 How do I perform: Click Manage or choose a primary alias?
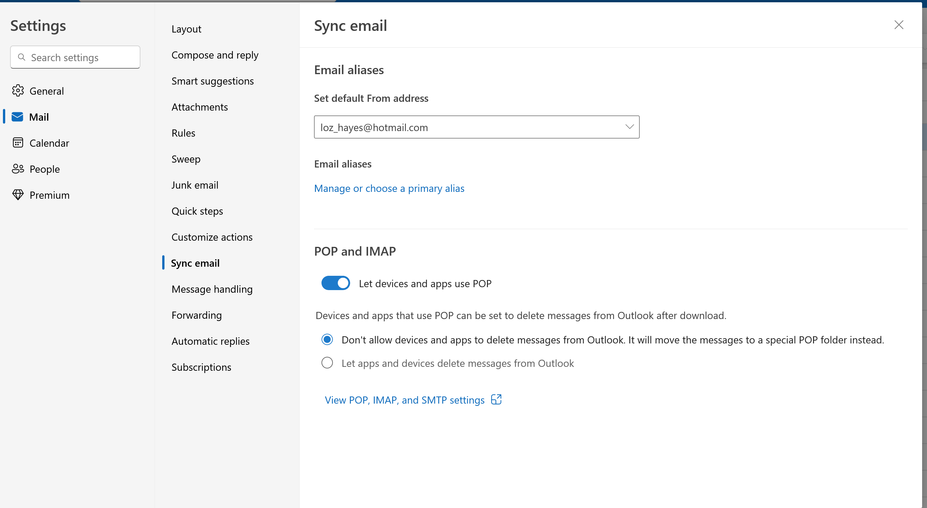tap(389, 188)
